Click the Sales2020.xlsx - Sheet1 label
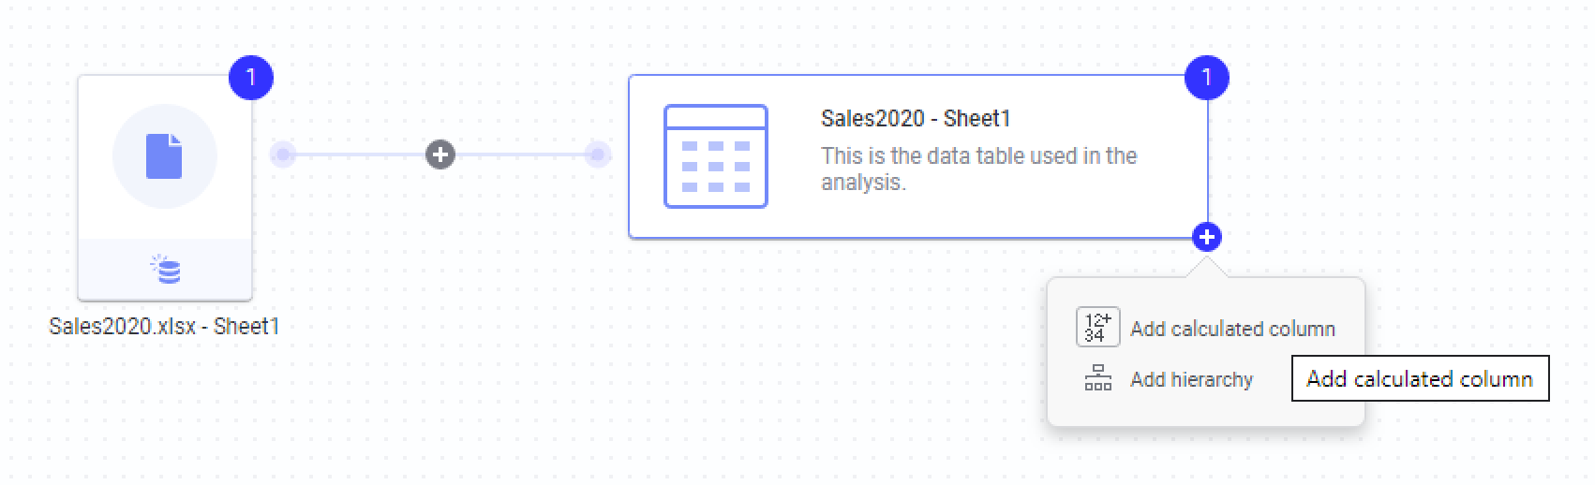 pos(164,326)
